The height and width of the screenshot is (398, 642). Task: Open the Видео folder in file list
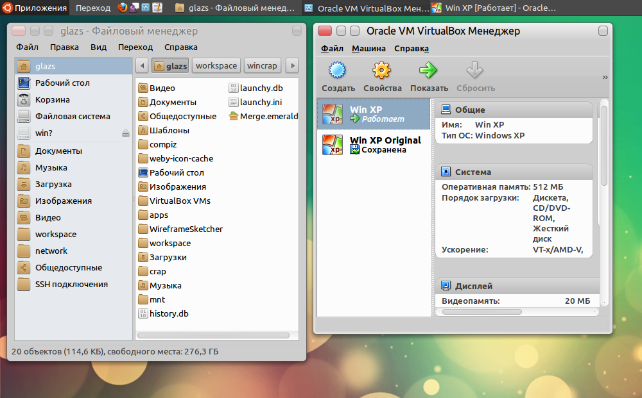click(x=157, y=88)
